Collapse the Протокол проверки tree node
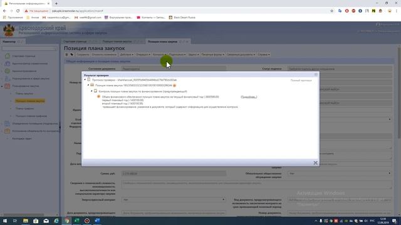The height and width of the screenshot is (225, 401). click(x=85, y=80)
